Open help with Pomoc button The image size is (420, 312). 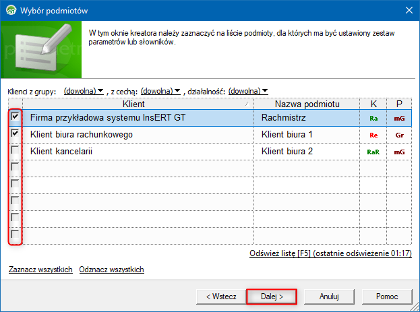pyautogui.click(x=387, y=297)
